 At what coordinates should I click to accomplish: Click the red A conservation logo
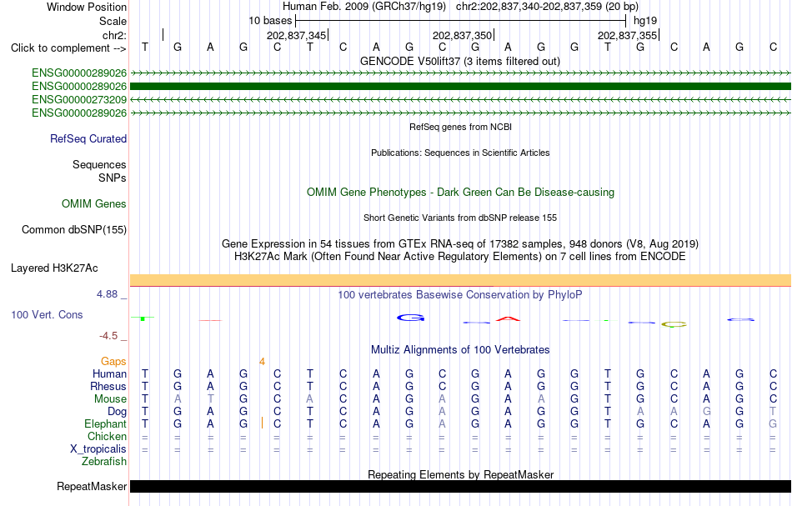[508, 318]
